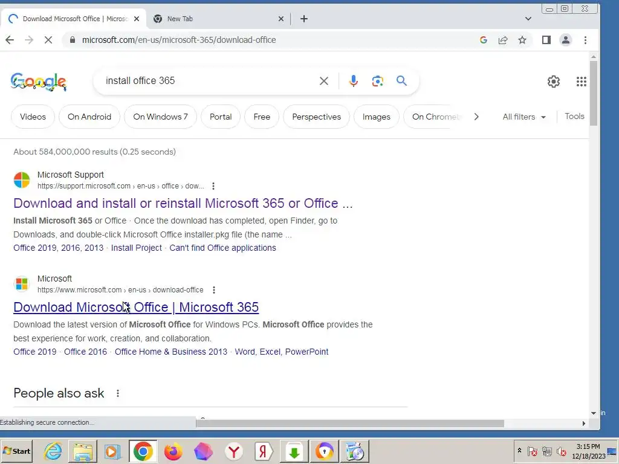Submit search with the magnifying glass icon
Image resolution: width=619 pixels, height=464 pixels.
tap(401, 81)
